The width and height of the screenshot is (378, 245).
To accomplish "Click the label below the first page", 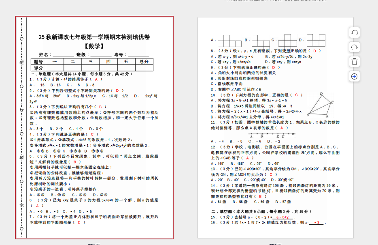I will (x=94, y=244).
